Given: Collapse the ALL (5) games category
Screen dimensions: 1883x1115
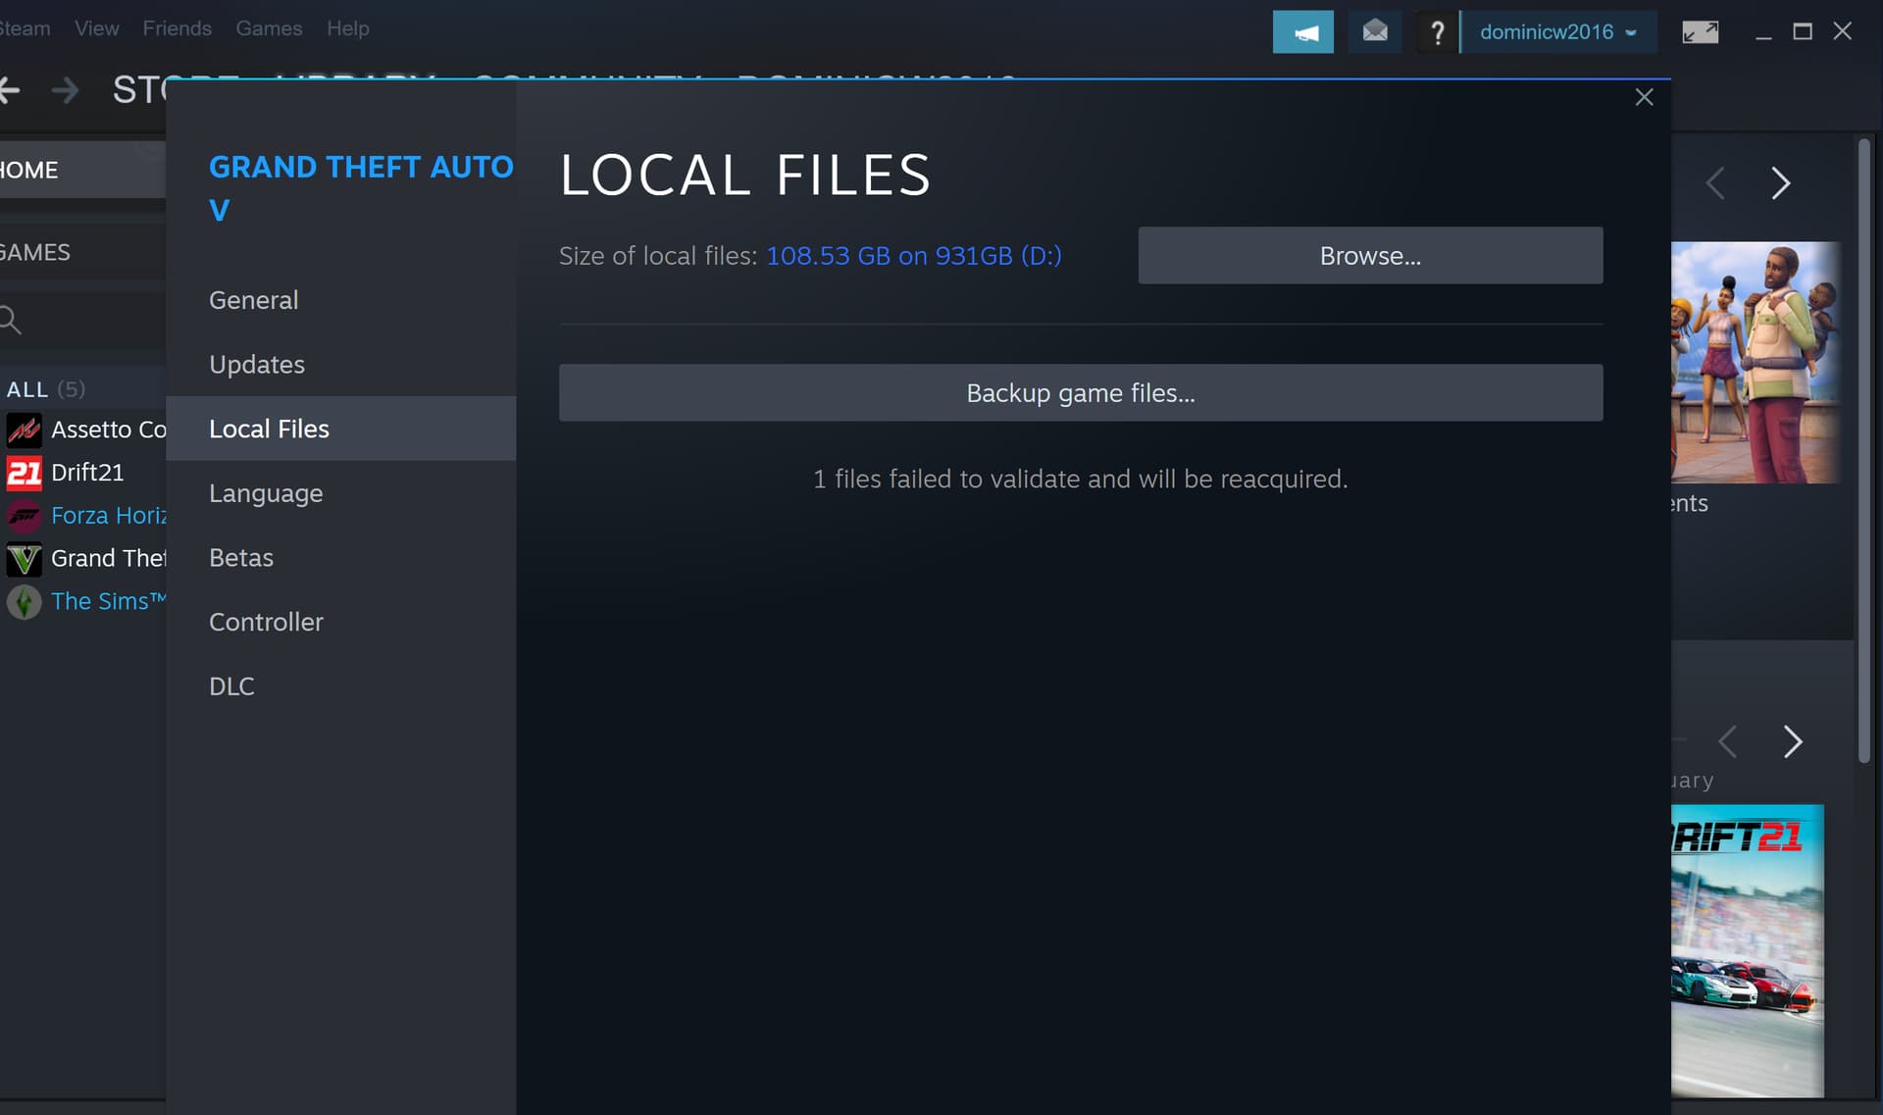Looking at the screenshot, I should pos(45,389).
